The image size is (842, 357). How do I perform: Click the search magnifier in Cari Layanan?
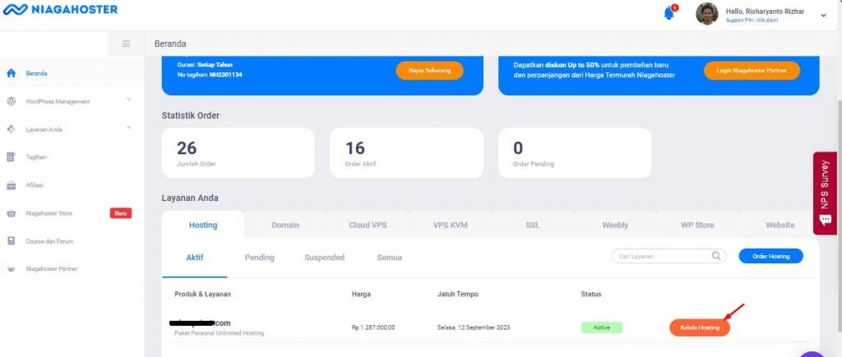click(716, 256)
